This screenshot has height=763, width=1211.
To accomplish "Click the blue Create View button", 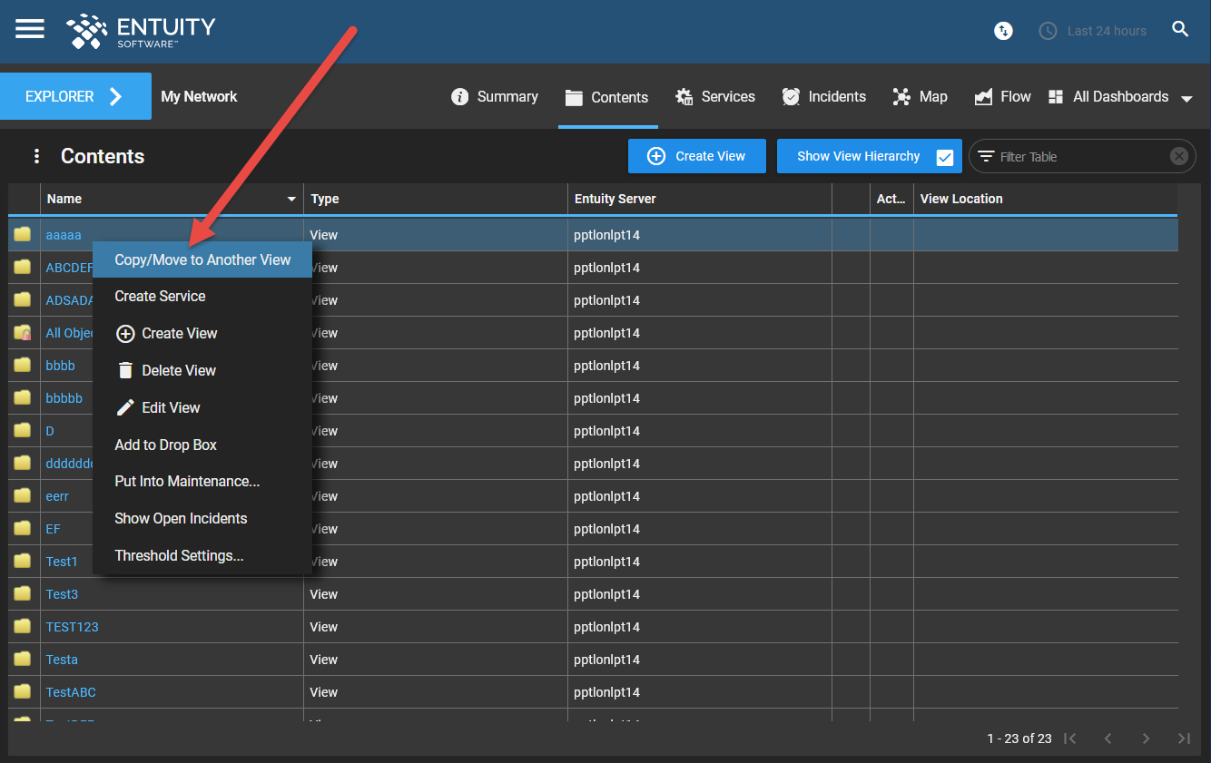I will coord(697,156).
